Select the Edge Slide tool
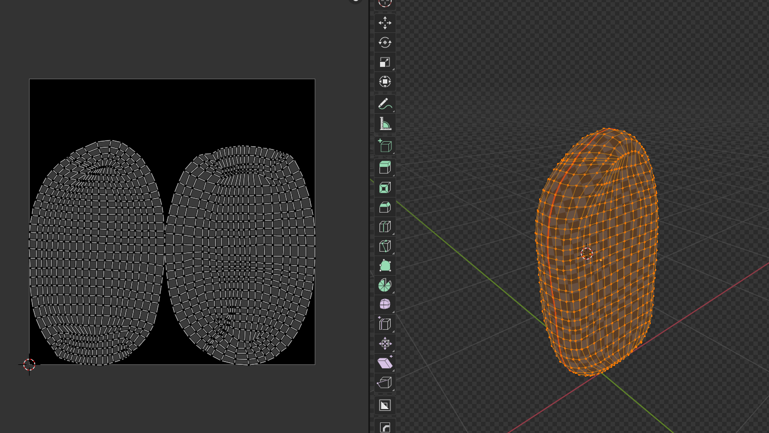This screenshot has height=433, width=769. point(385,324)
